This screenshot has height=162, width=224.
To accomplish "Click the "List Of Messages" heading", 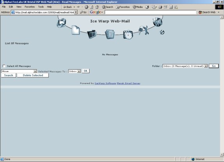I will tap(17, 43).
